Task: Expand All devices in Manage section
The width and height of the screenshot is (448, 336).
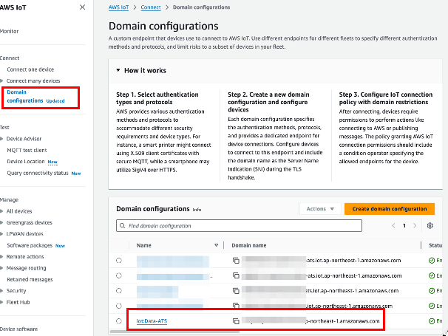Action: point(3,211)
